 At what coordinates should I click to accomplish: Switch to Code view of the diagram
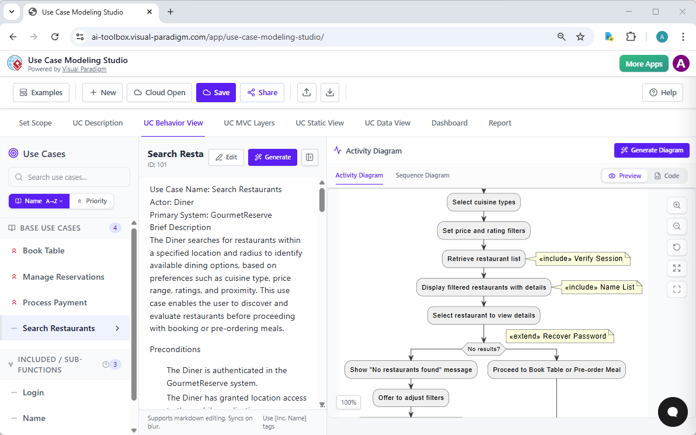tap(668, 175)
